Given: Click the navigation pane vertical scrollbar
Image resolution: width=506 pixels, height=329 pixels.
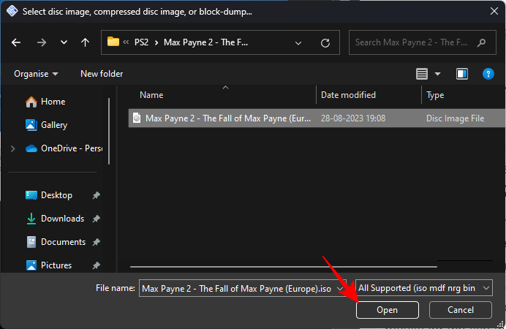Looking at the screenshot, I should (109, 132).
